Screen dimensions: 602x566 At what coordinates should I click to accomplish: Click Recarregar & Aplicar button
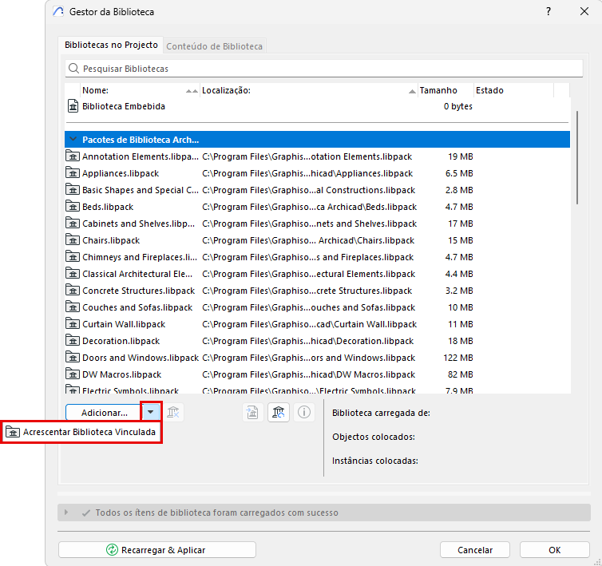pos(157,549)
